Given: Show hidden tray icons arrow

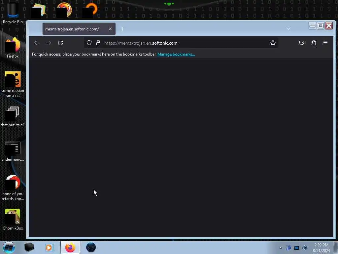Looking at the screenshot, I should click(x=281, y=248).
